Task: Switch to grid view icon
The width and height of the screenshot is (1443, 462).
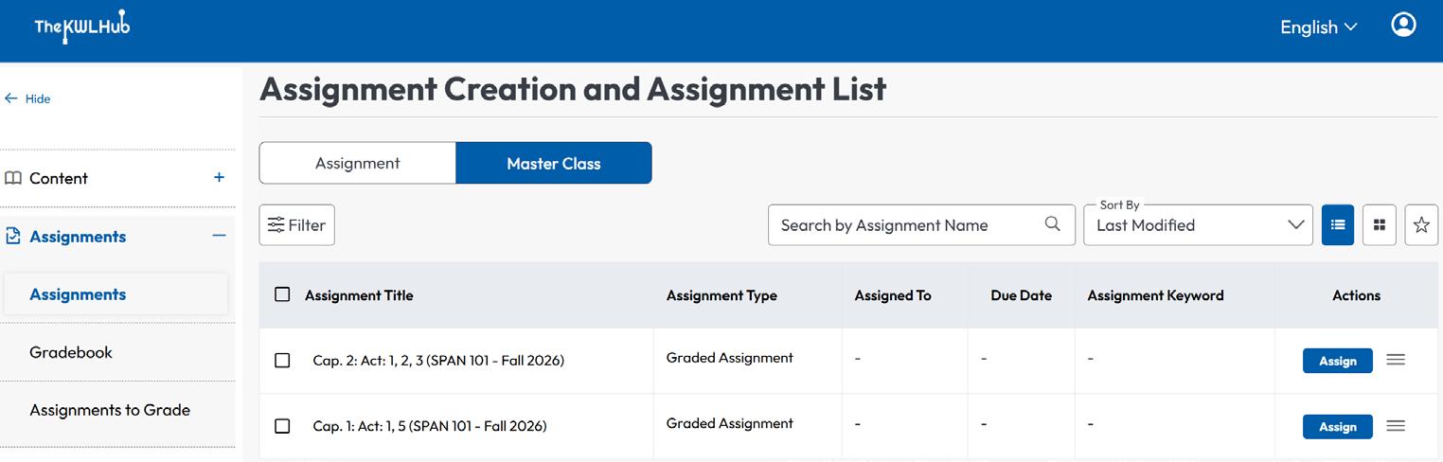Action: 1380,225
